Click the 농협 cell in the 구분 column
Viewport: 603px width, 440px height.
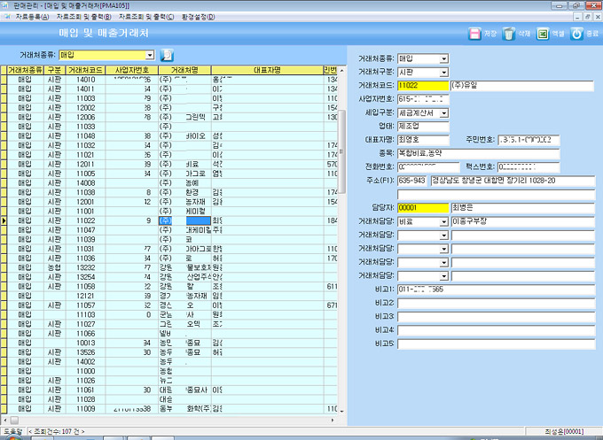click(x=55, y=267)
